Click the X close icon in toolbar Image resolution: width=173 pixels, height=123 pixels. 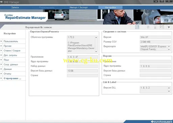(x=169, y=27)
